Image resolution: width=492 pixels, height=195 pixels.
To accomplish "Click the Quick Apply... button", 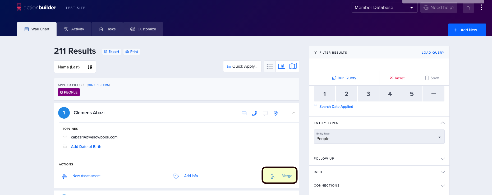I will (x=242, y=66).
